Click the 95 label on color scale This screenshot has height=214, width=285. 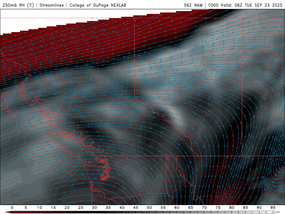pyautogui.click(x=273, y=208)
